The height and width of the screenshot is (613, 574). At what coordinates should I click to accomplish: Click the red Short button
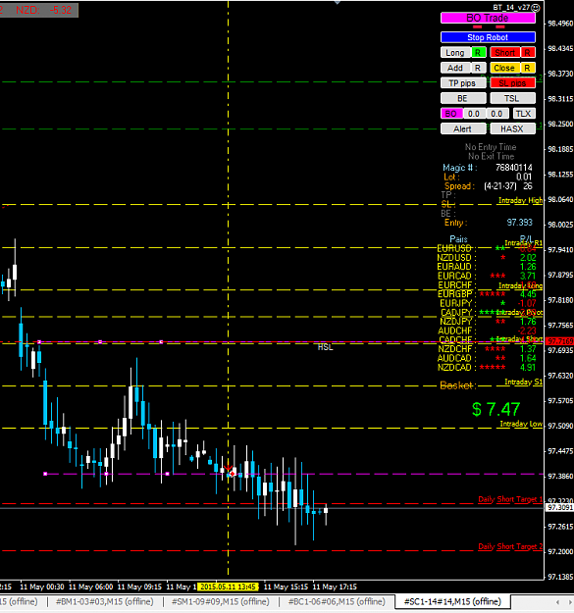point(504,52)
